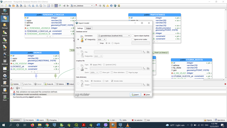This screenshot has height=128, width=227.
Task: Open VLC from the taskbar
Action: point(127,125)
